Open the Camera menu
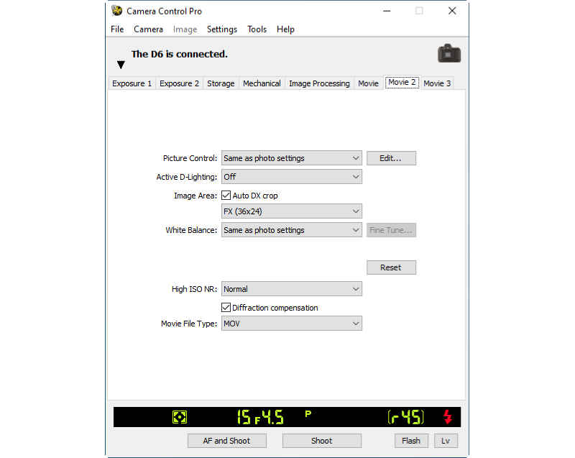The image size is (575, 458). click(x=148, y=29)
